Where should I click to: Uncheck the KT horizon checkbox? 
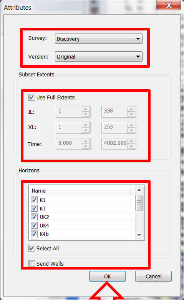pyautogui.click(x=34, y=208)
